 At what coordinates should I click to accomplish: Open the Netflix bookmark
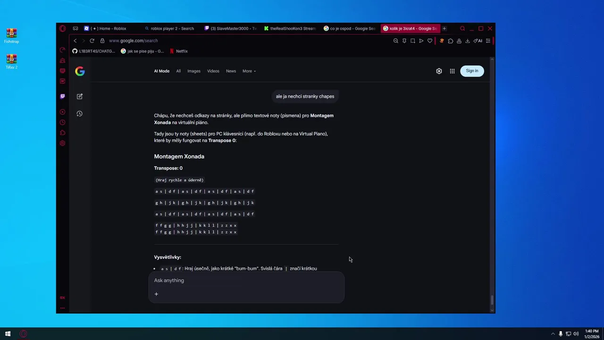tap(179, 51)
